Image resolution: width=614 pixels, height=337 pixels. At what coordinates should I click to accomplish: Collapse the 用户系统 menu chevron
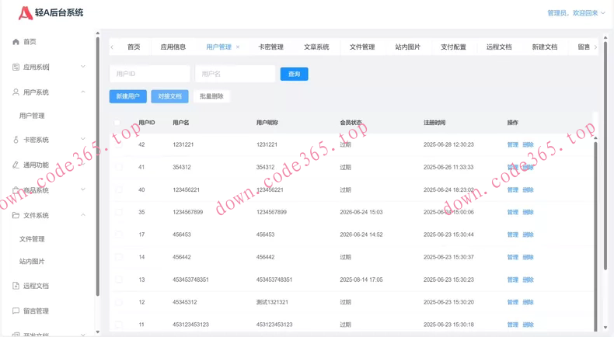click(83, 92)
